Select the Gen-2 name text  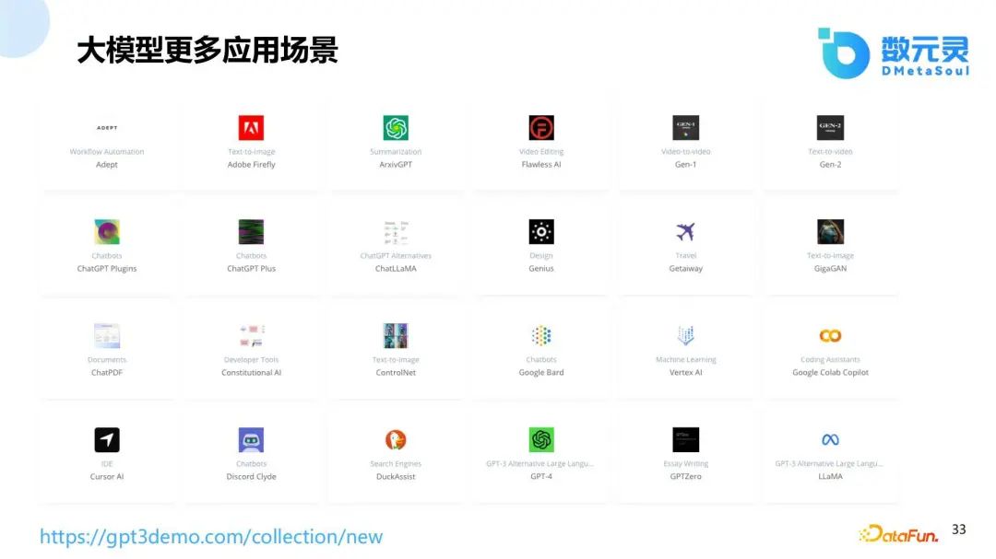tap(830, 164)
